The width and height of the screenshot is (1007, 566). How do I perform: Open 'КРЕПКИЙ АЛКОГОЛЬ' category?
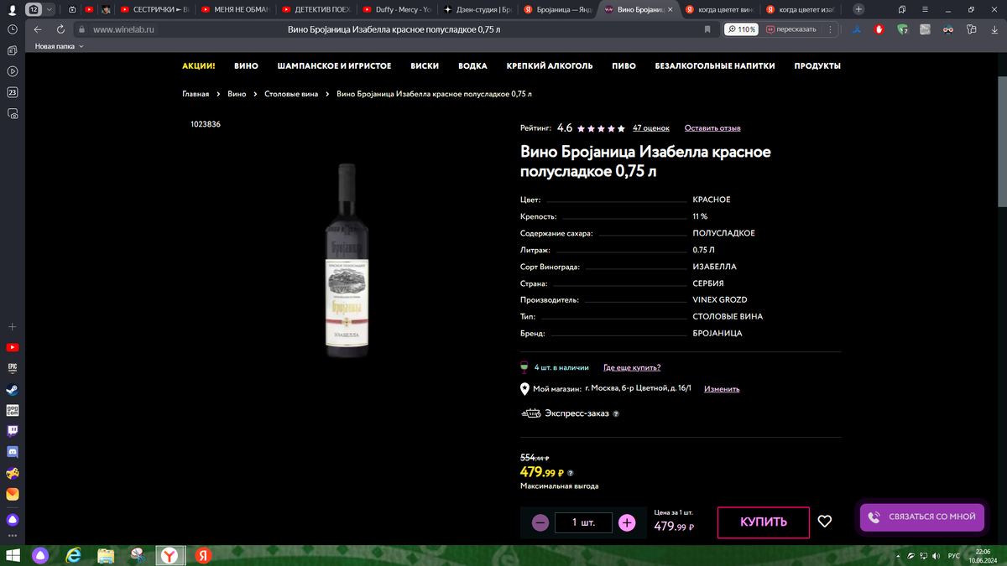click(x=550, y=65)
